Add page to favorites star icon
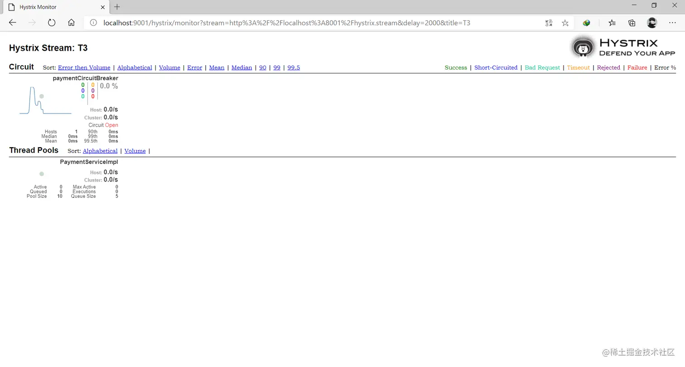The image size is (685, 367). point(565,23)
